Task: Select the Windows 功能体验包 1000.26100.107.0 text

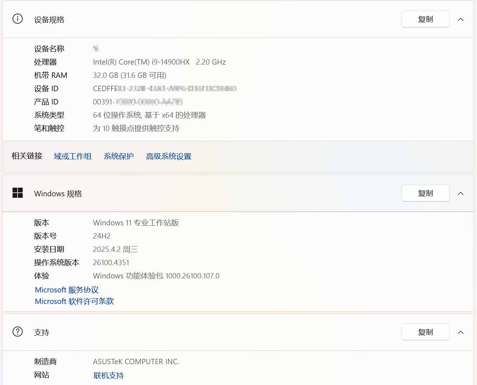Action: (x=156, y=276)
